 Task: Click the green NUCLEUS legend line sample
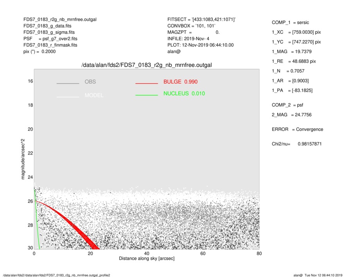click(147, 95)
